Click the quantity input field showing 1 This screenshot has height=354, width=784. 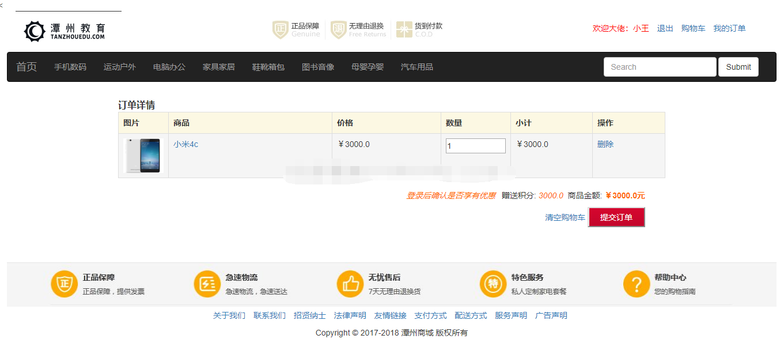[x=476, y=146]
